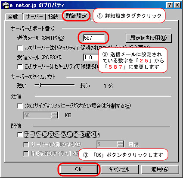The width and height of the screenshot is (183, 178).
Task: Enable split large messages checkbox
Action: point(20,106)
